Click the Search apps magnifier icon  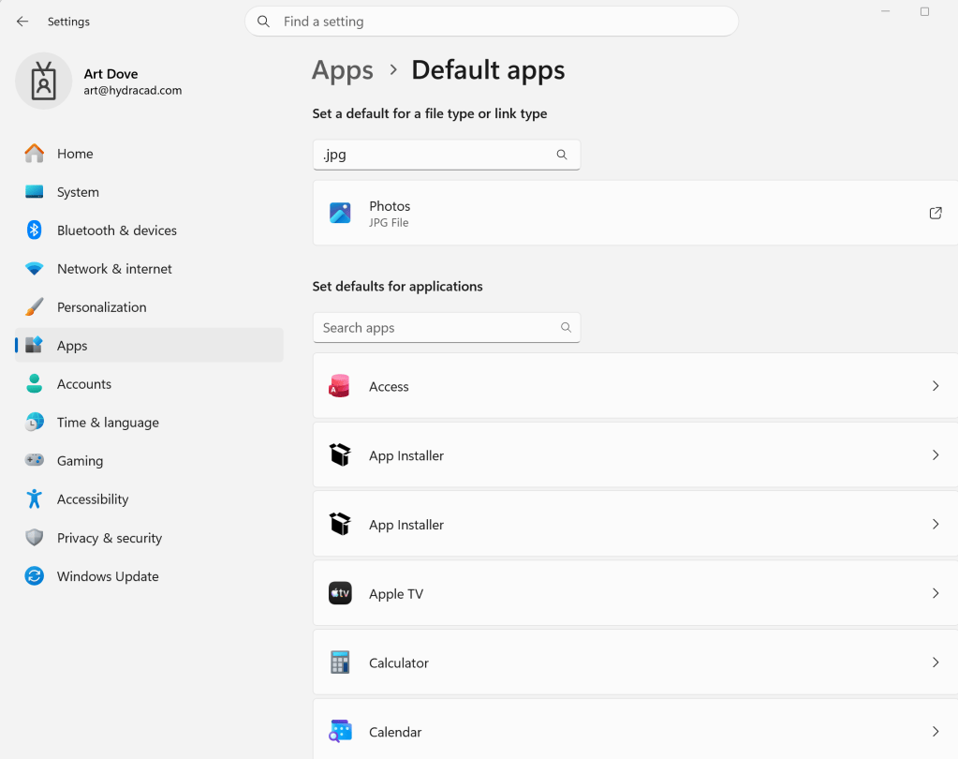[x=566, y=328]
